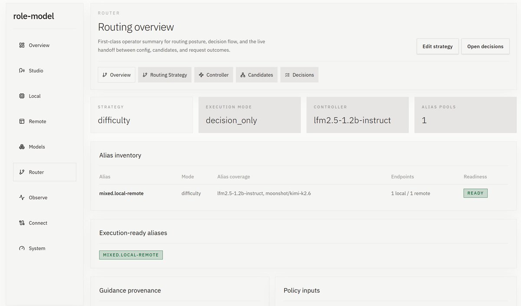Open the Decisions tab label
The image size is (521, 306).
point(303,75)
